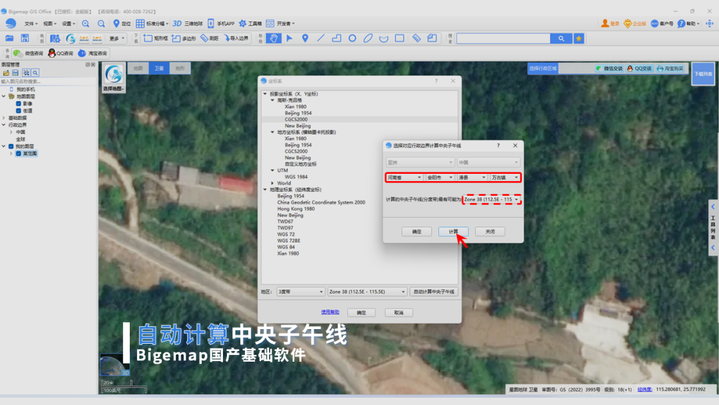
Task: Open the 使用帮助 link
Action: pos(330,312)
